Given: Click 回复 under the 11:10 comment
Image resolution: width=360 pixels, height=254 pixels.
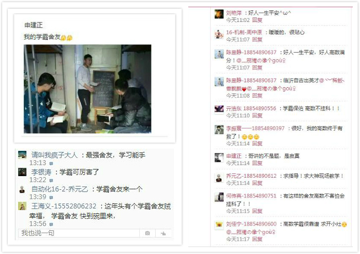Looking at the screenshot, I should (257, 116).
